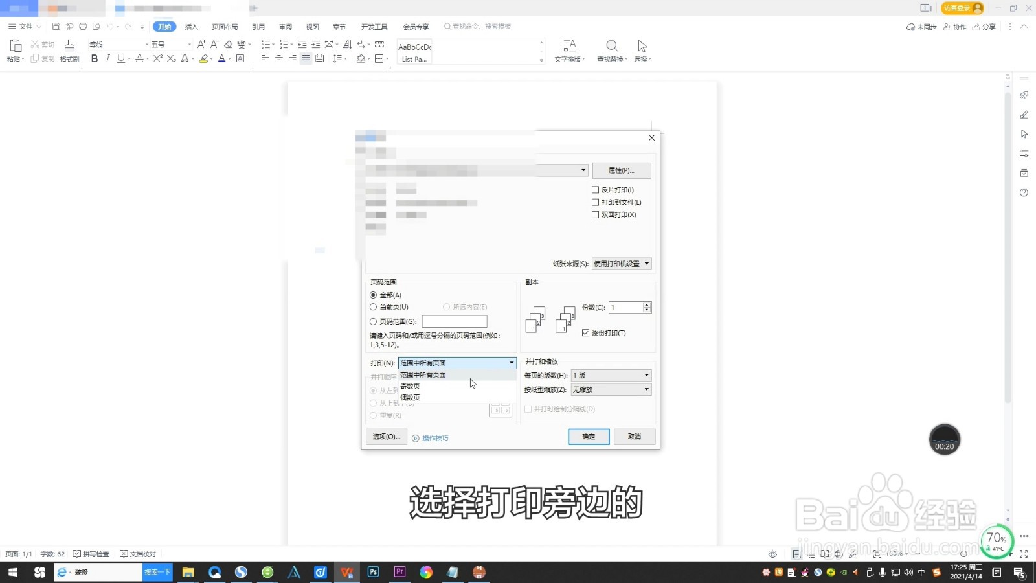Screen dimensions: 1036x583
Task: Select the Current page radio option
Action: [x=373, y=307]
